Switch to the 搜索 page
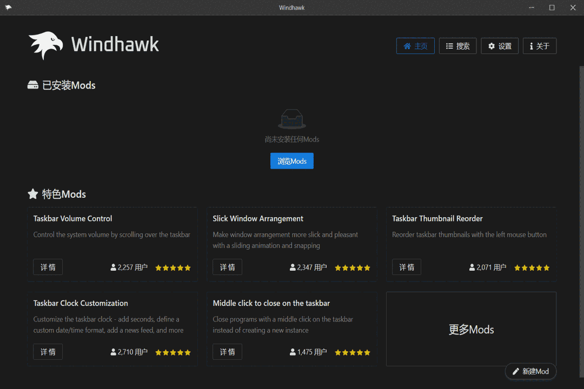Screen dimensions: 584x389 point(457,46)
